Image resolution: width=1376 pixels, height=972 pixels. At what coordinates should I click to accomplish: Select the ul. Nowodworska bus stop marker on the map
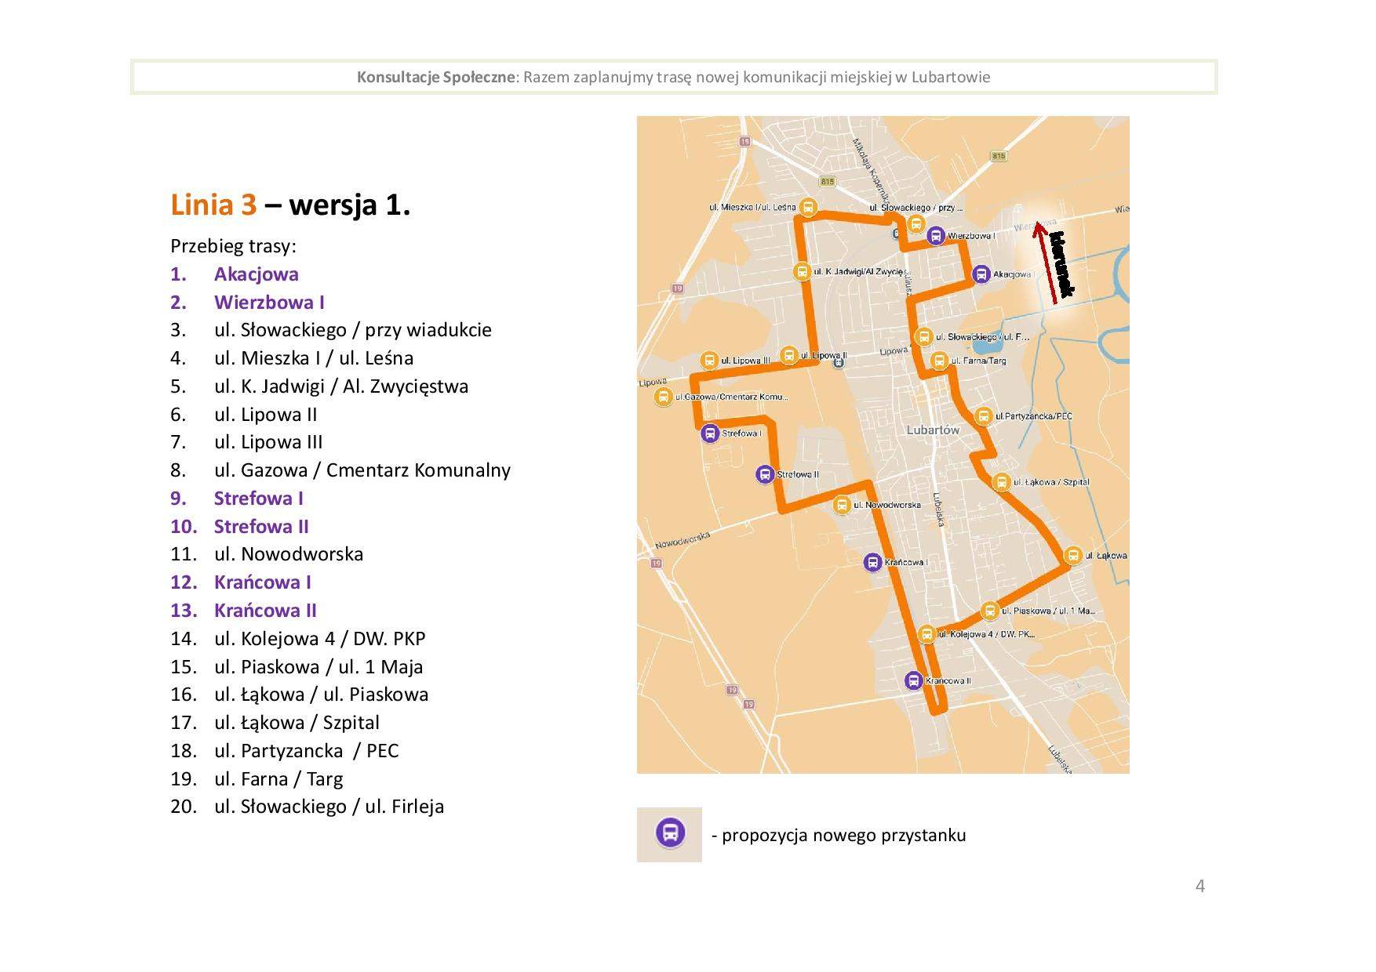[842, 505]
